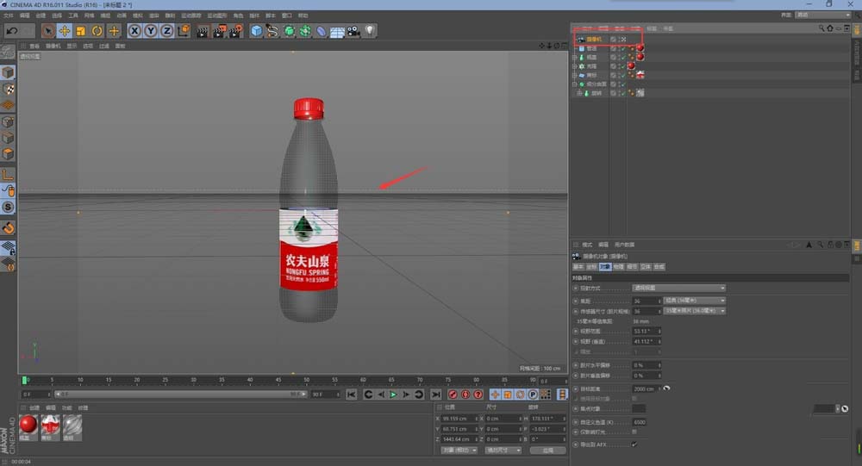The height and width of the screenshot is (466, 862).
Task: Click the camera object toolbar icon
Action: point(353,31)
